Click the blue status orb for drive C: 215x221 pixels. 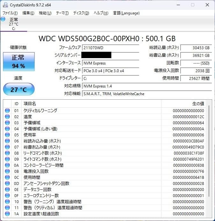3,19
